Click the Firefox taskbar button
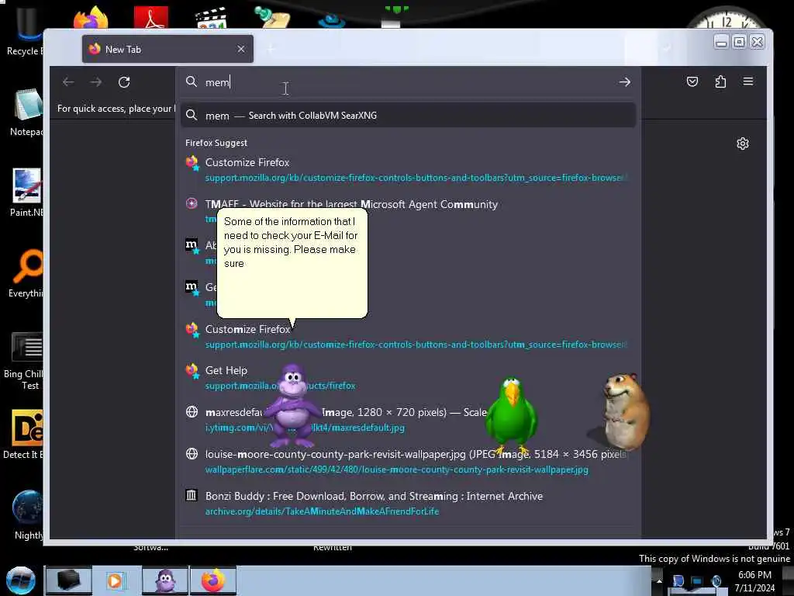The image size is (794, 596). 213,580
